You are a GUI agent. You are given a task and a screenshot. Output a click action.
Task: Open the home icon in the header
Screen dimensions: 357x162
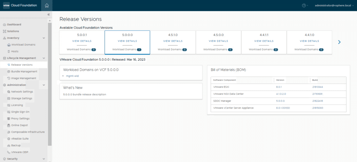click(47, 6)
